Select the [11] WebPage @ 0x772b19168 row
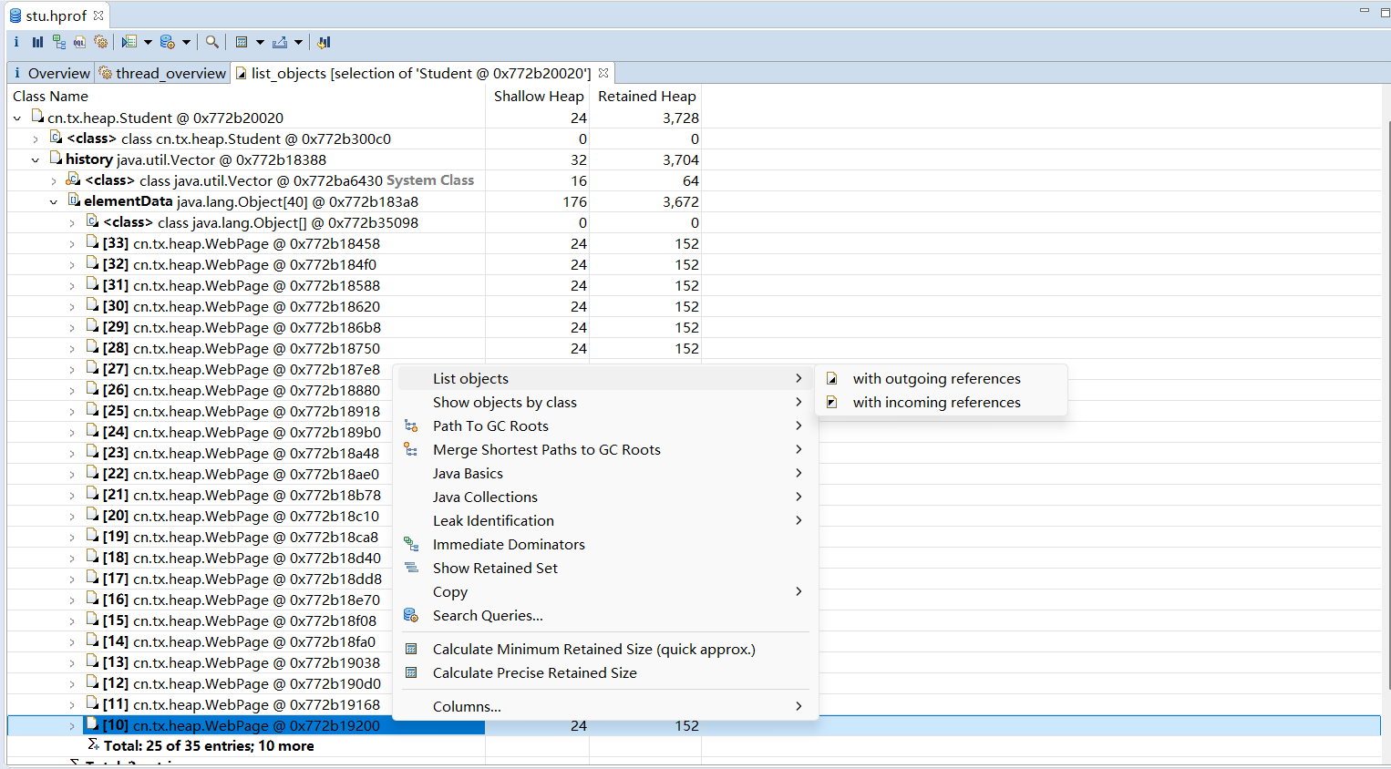The width and height of the screenshot is (1391, 769). click(x=241, y=704)
